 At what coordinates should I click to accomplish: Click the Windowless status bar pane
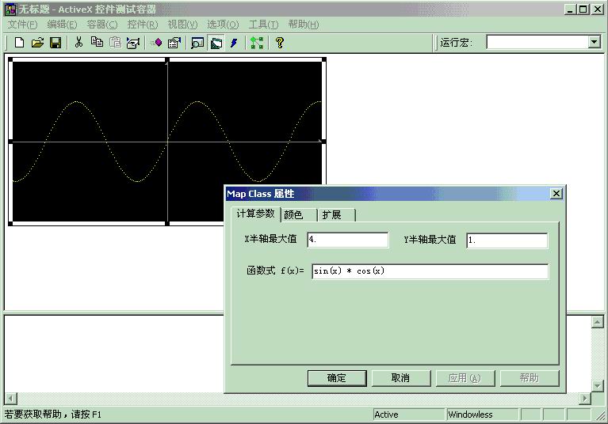pyautogui.click(x=483, y=415)
